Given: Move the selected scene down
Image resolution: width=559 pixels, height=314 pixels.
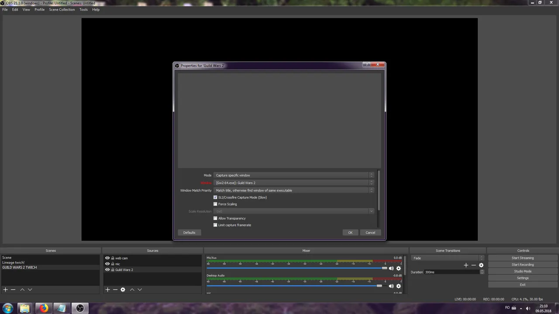Looking at the screenshot, I should [30, 290].
